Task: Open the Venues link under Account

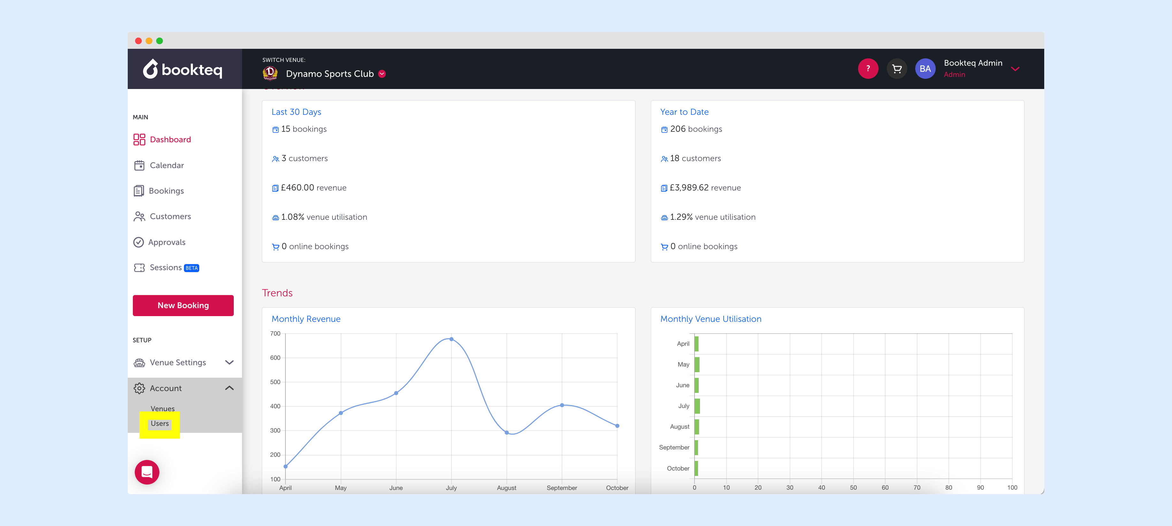Action: (x=163, y=409)
